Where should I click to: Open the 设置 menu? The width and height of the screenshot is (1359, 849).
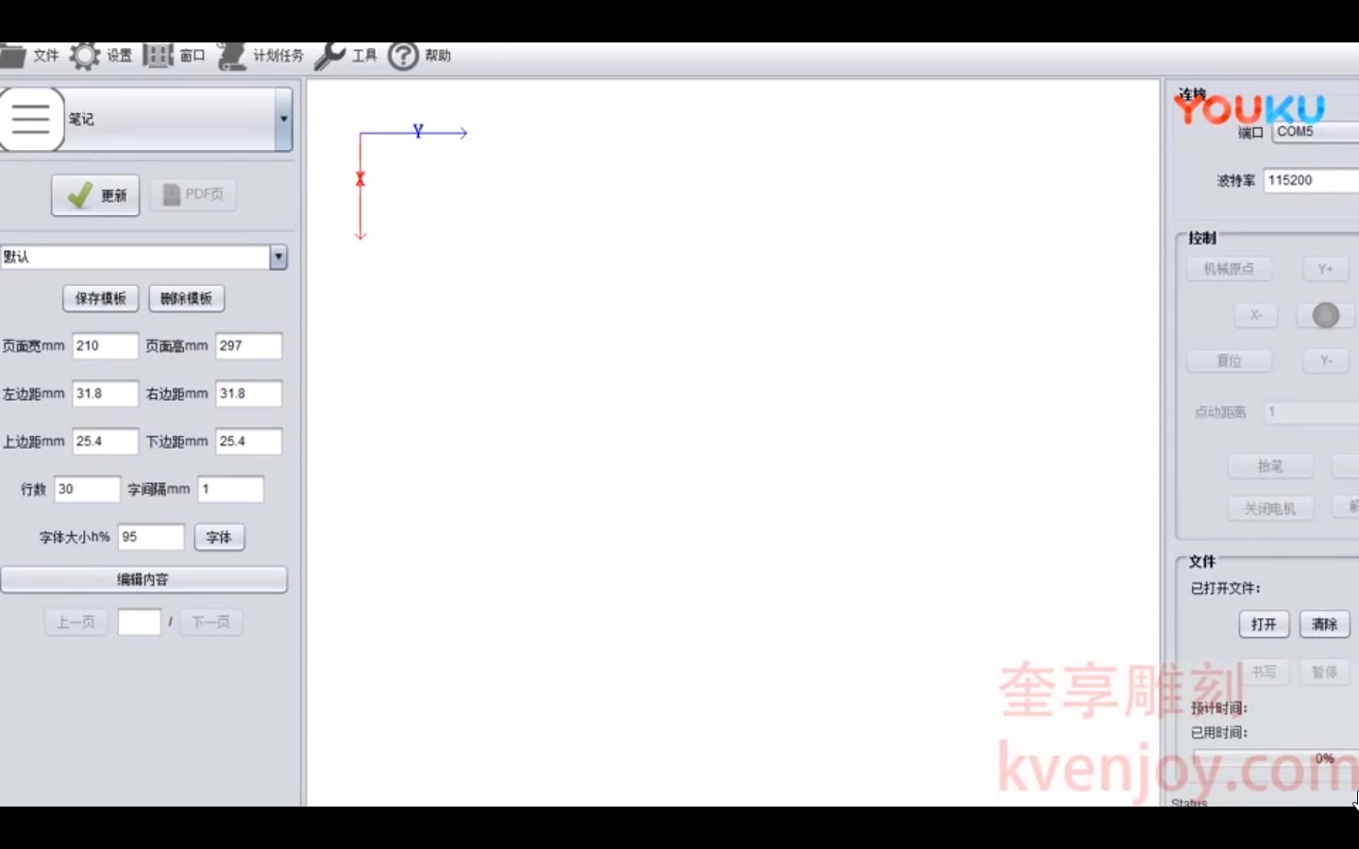(120, 56)
